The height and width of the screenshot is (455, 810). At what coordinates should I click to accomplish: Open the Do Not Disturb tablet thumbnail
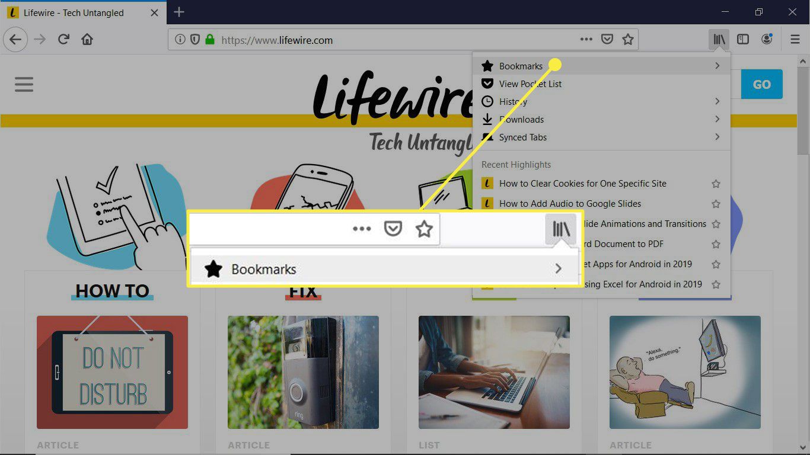[x=112, y=372]
